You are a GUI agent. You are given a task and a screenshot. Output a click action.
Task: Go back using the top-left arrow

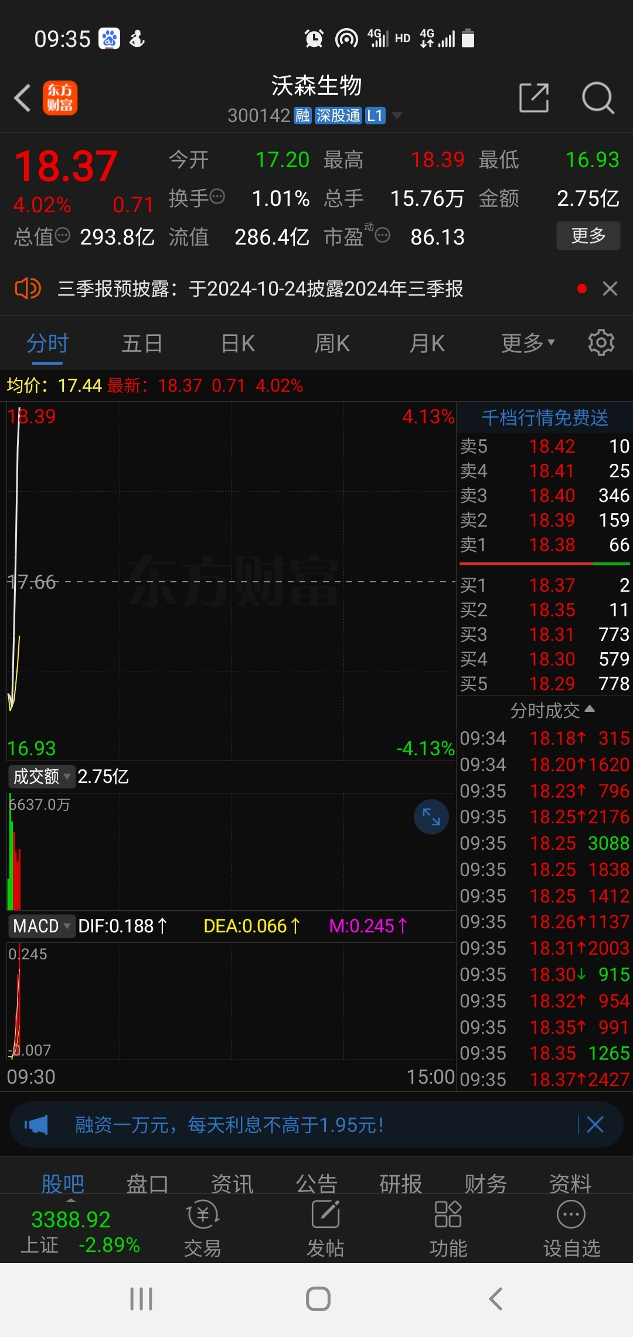(22, 98)
